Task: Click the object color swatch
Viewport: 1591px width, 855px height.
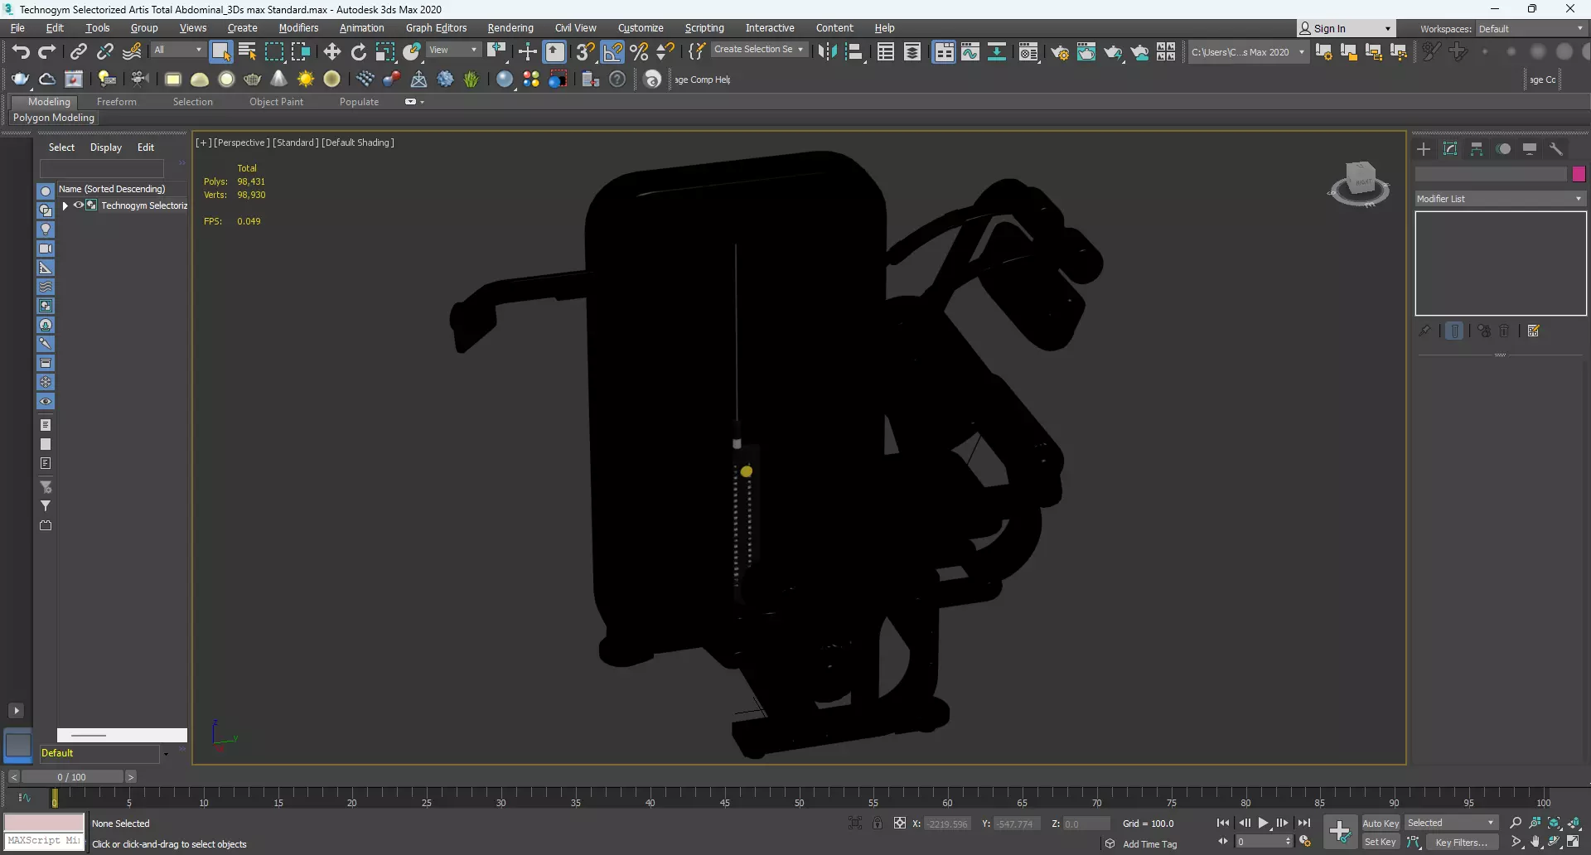Action: (x=1579, y=174)
